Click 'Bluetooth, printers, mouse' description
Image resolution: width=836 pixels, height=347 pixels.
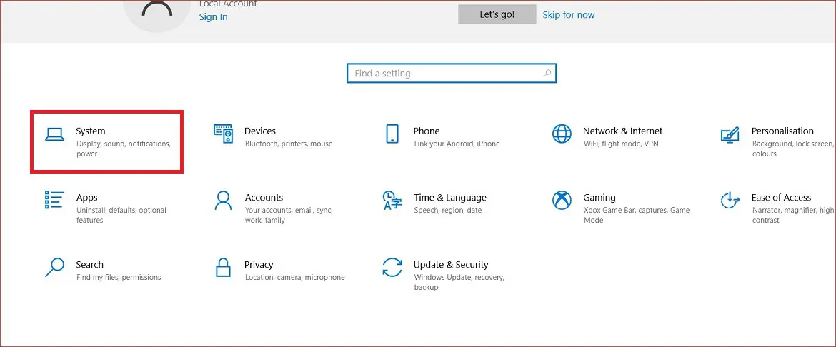tap(289, 144)
